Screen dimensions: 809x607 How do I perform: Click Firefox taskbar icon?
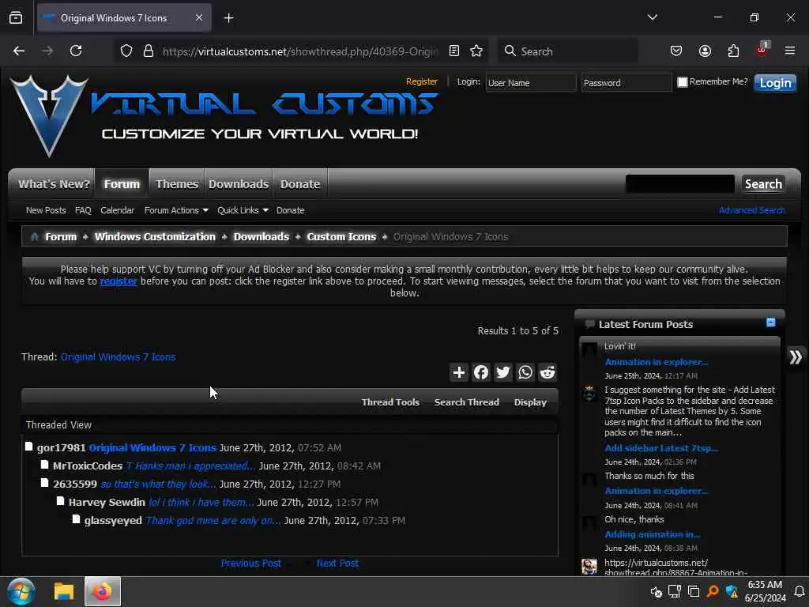tap(103, 591)
